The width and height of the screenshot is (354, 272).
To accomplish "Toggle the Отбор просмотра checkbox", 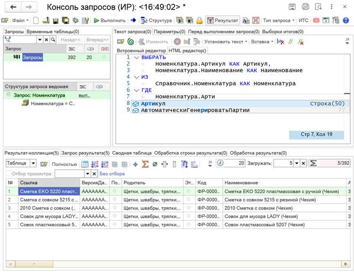I will (8, 173).
